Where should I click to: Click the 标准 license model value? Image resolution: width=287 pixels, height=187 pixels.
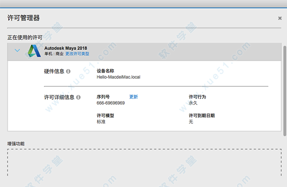(x=101, y=122)
